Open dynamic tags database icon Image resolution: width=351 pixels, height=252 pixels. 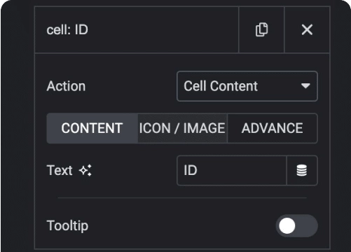(302, 170)
